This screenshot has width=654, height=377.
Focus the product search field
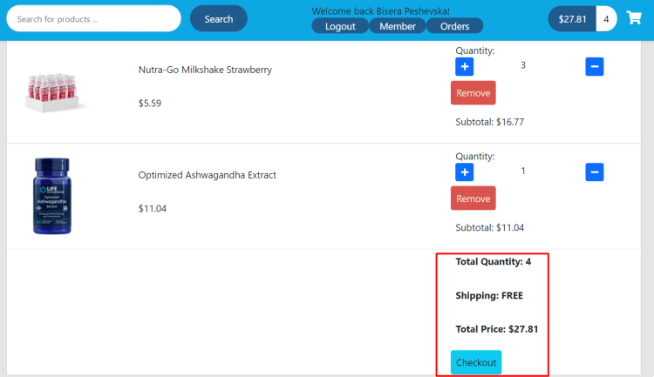(93, 18)
